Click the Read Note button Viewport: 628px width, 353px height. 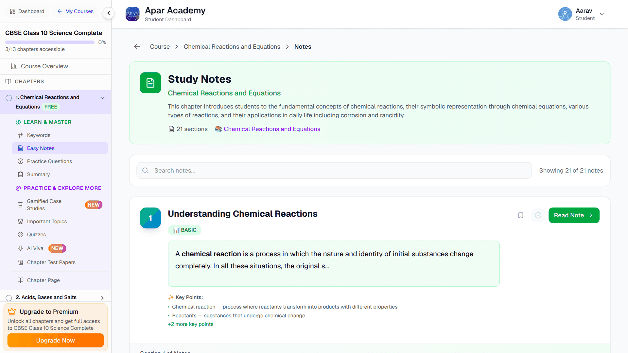point(574,215)
